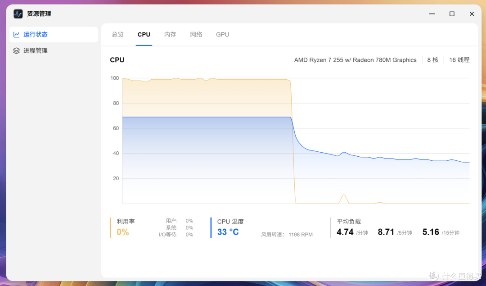Switch to the 总览 tab
The width and height of the screenshot is (486, 286).
pos(118,34)
